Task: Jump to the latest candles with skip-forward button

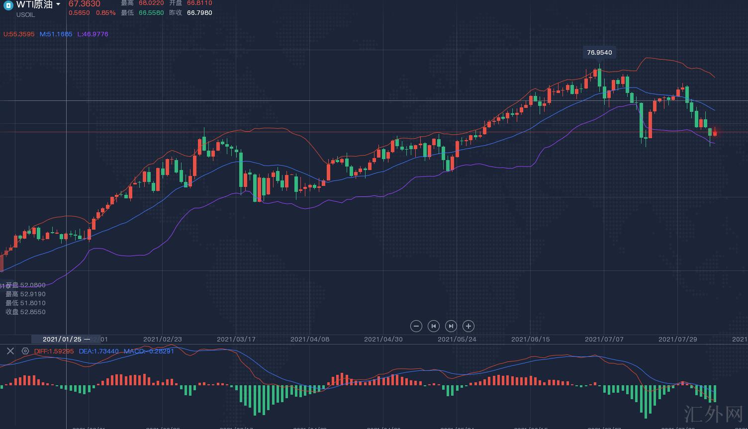Action: [x=451, y=326]
